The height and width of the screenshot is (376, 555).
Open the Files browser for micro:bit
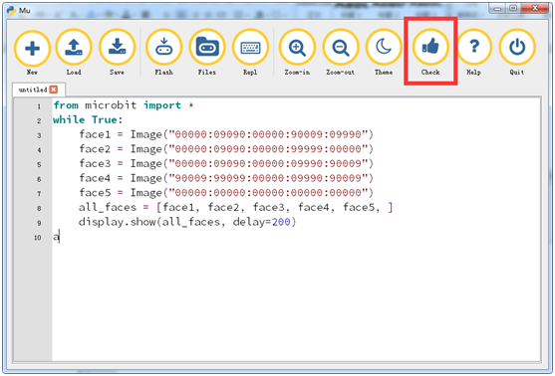pos(207,53)
